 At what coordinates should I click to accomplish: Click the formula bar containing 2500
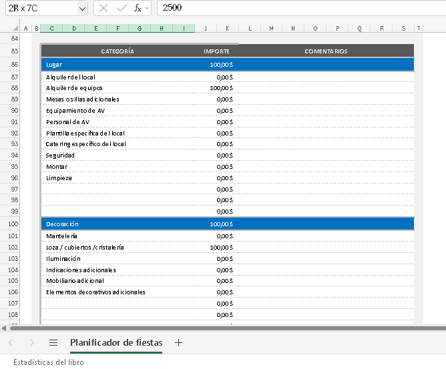coord(300,8)
